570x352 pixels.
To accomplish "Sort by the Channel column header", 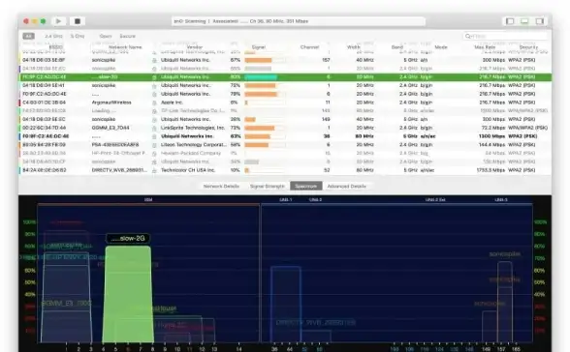I will [x=309, y=47].
